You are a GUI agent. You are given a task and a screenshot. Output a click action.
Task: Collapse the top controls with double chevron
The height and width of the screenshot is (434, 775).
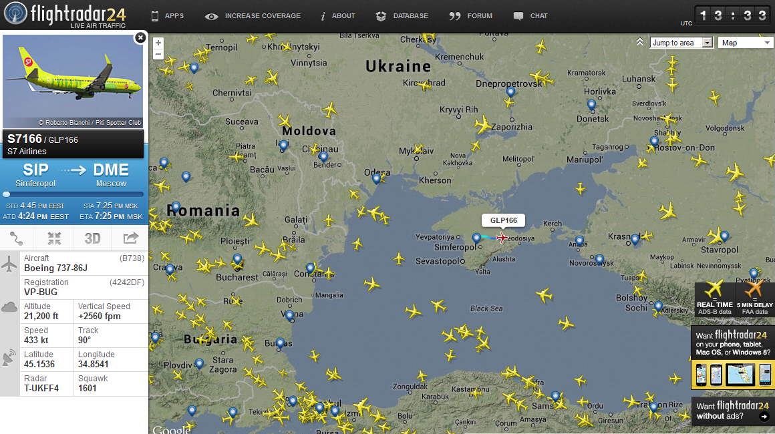[x=639, y=42]
